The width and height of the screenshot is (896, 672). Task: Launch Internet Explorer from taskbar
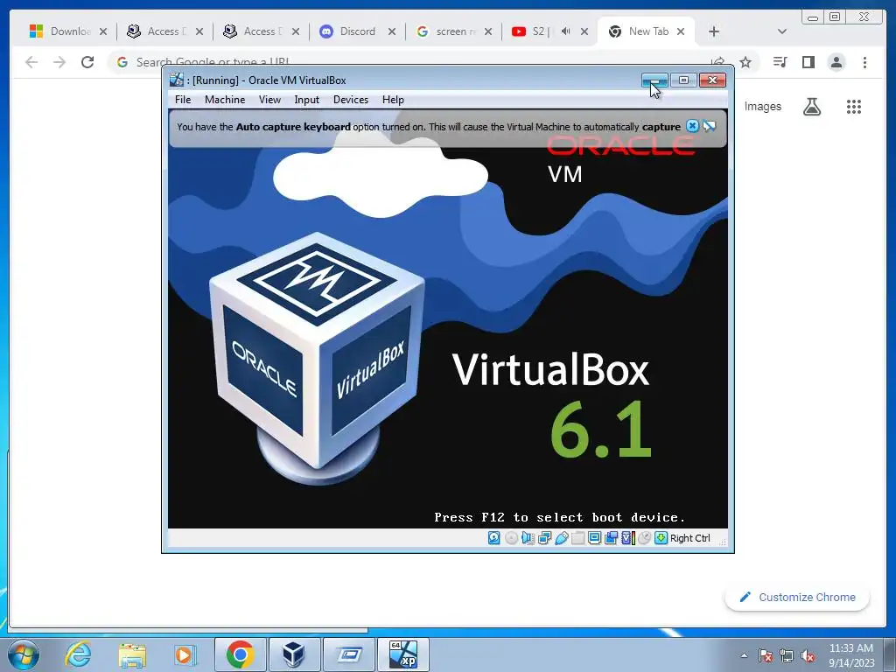coord(78,654)
